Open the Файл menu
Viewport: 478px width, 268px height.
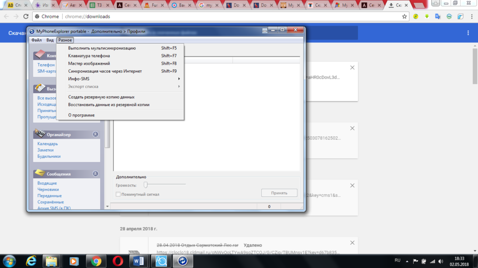click(36, 40)
